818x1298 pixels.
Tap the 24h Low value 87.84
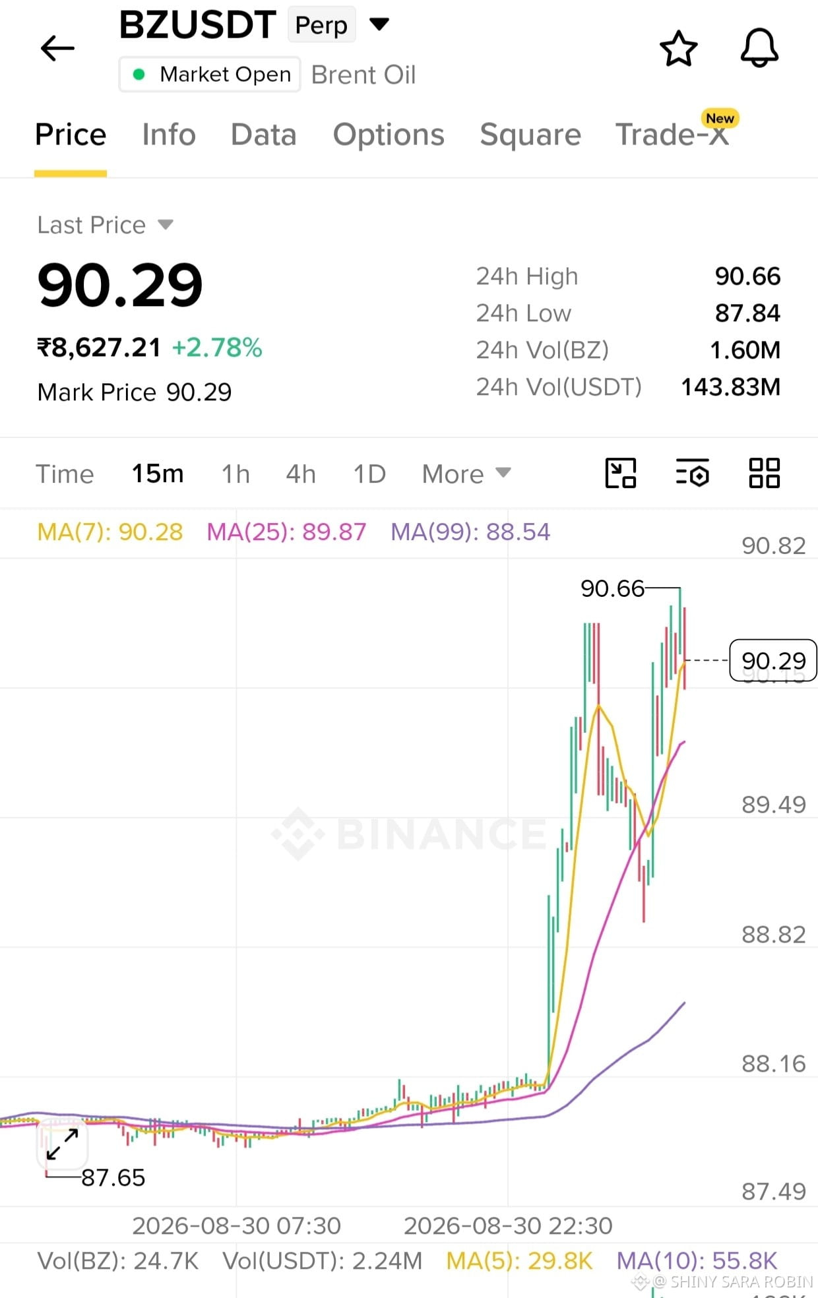pyautogui.click(x=747, y=313)
